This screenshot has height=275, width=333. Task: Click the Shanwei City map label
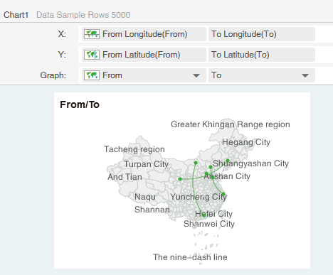click(209, 224)
